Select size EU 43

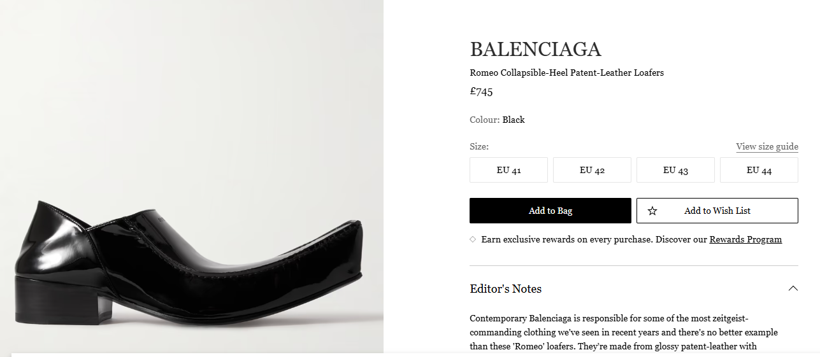click(x=675, y=170)
